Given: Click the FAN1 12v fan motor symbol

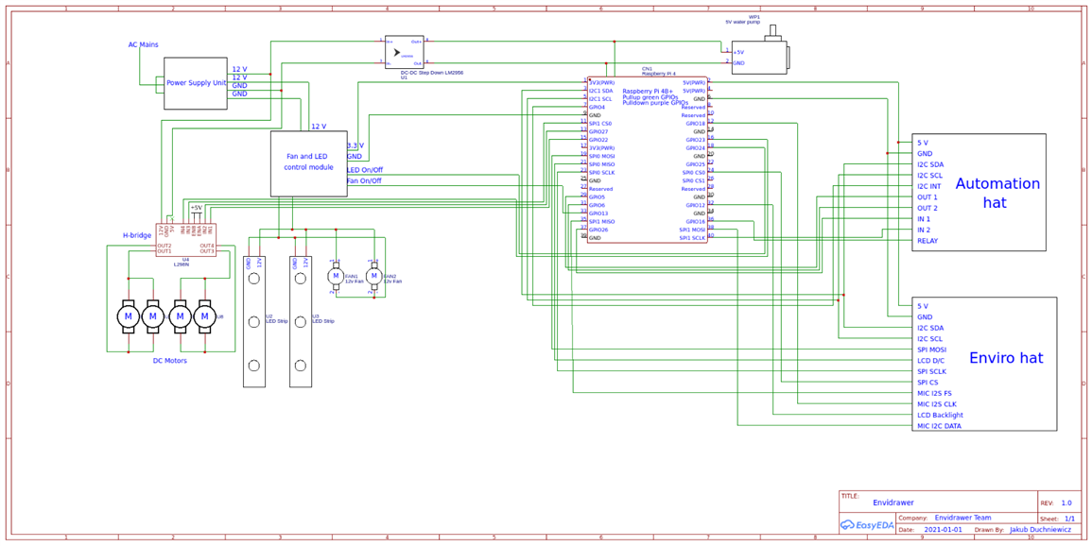Looking at the screenshot, I should click(335, 276).
